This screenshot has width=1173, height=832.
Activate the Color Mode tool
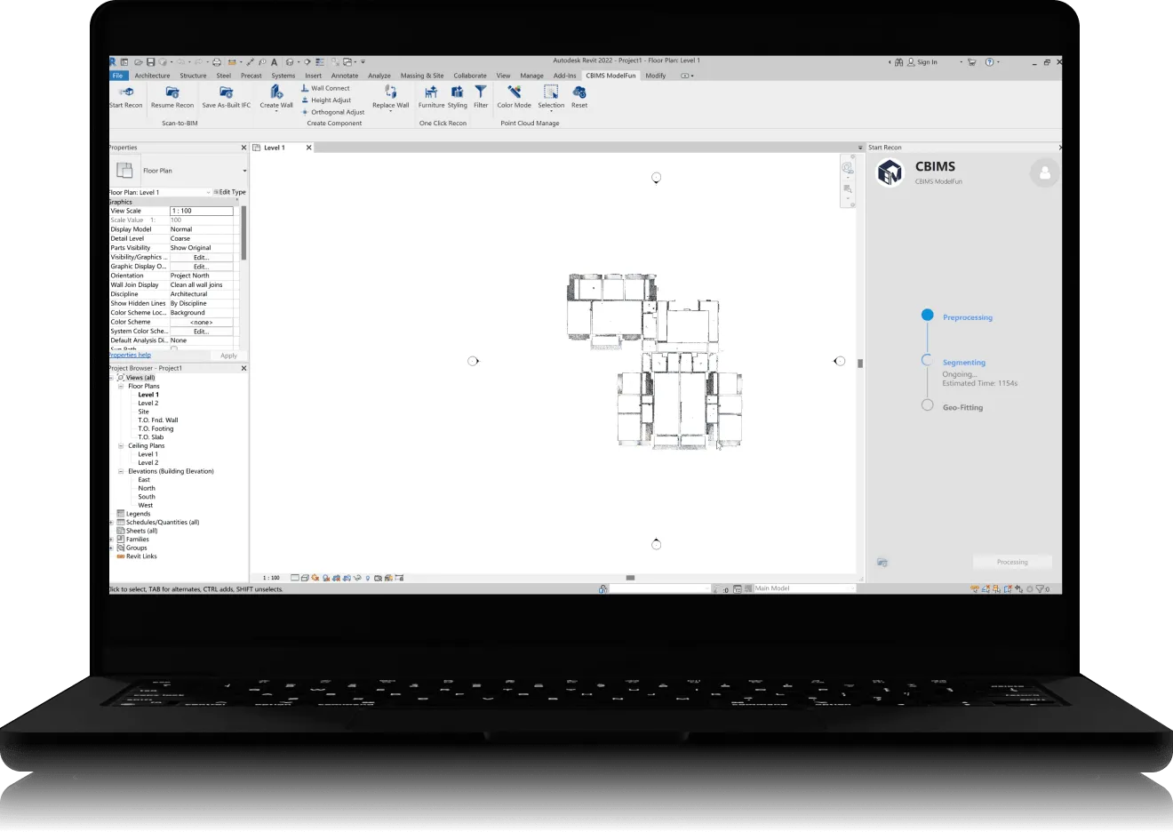514,92
